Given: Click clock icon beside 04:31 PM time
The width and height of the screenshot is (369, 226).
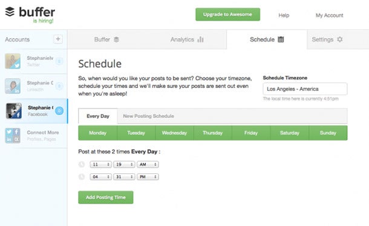Looking at the screenshot, I should (x=82, y=177).
